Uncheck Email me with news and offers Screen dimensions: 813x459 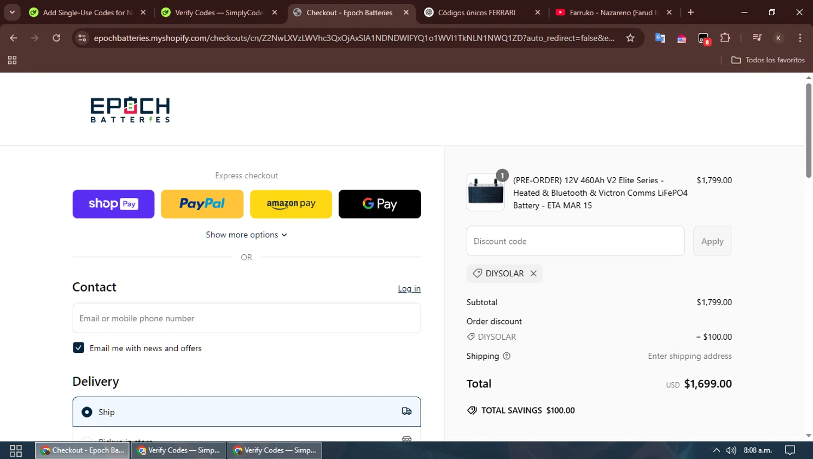pyautogui.click(x=79, y=348)
